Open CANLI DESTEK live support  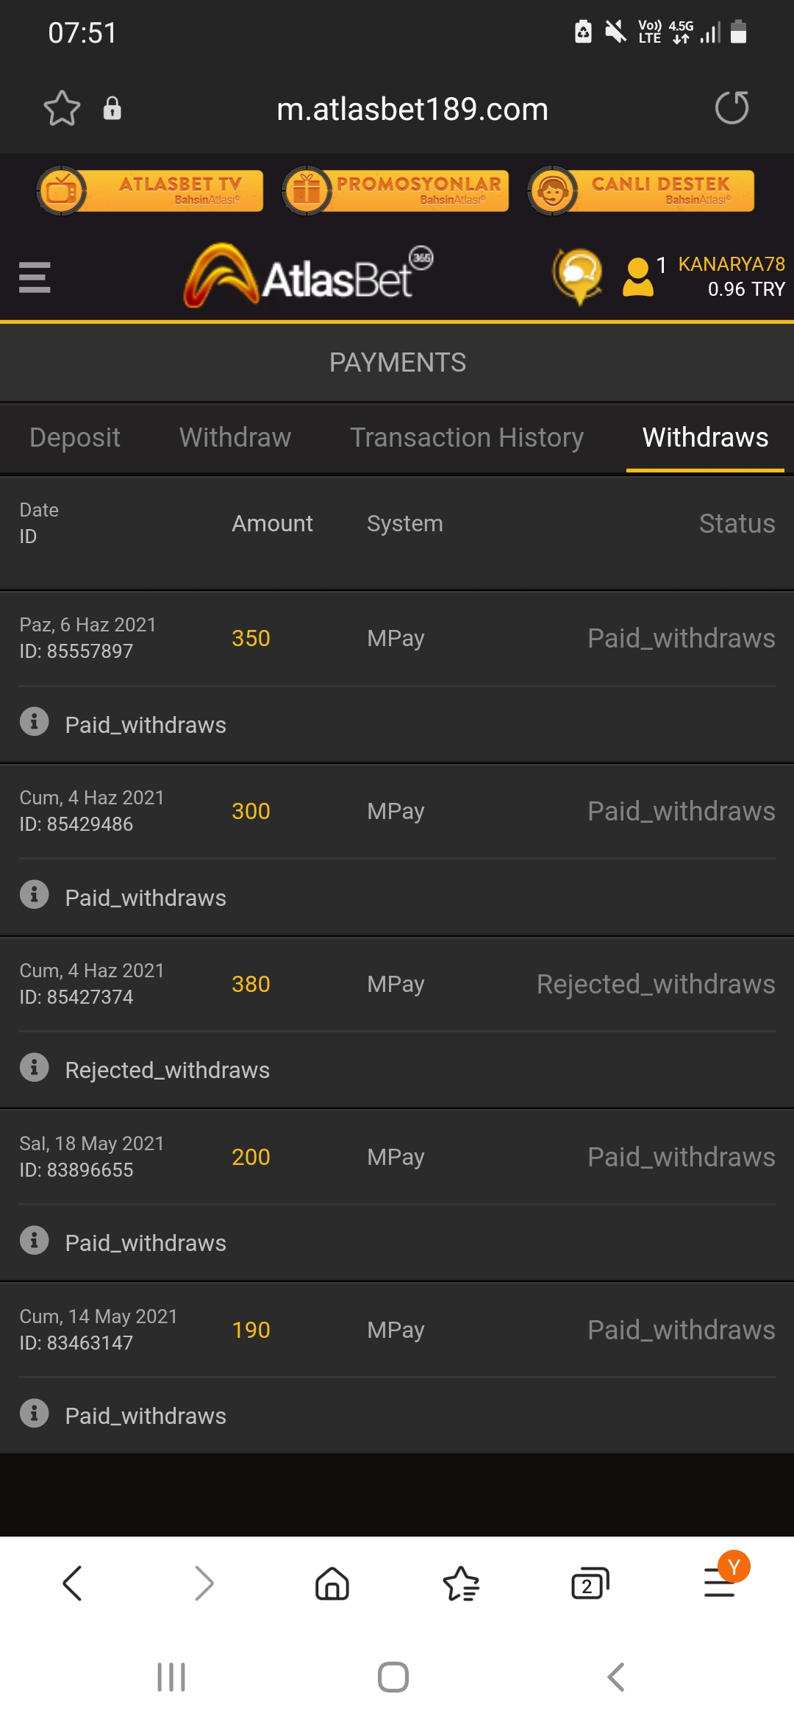coord(642,191)
